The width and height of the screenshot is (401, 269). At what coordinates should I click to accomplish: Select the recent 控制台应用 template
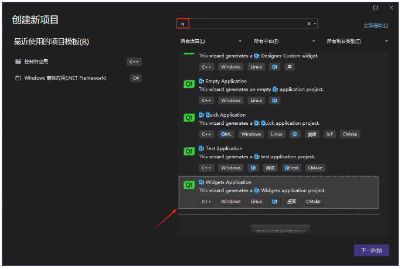pyautogui.click(x=78, y=62)
